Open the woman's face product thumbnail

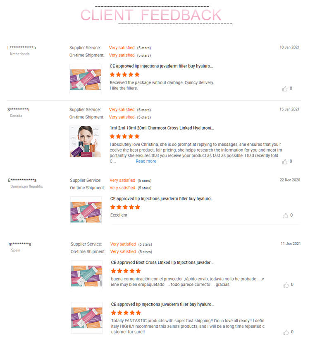point(86,141)
